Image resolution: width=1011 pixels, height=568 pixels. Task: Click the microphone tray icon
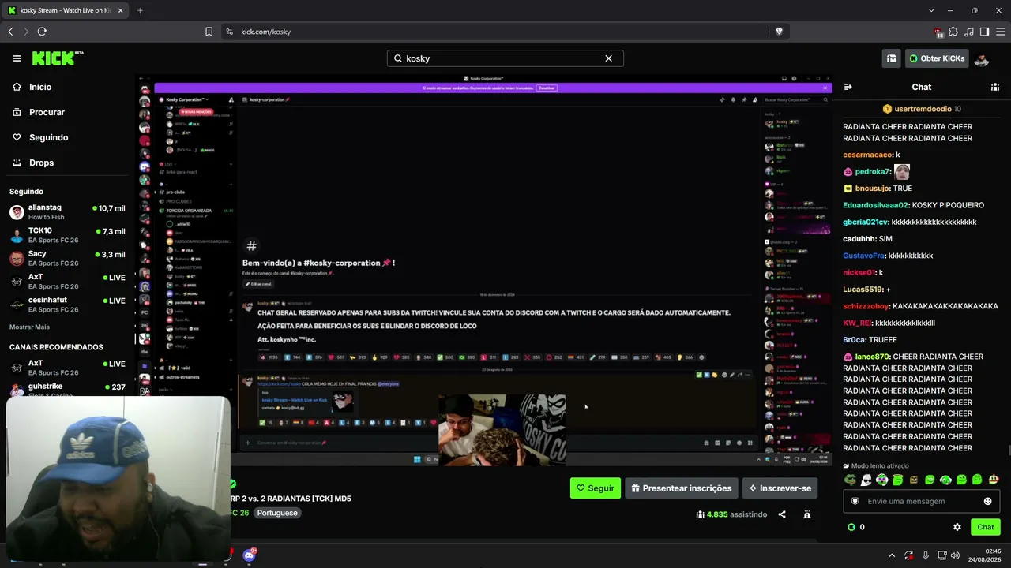(x=926, y=555)
